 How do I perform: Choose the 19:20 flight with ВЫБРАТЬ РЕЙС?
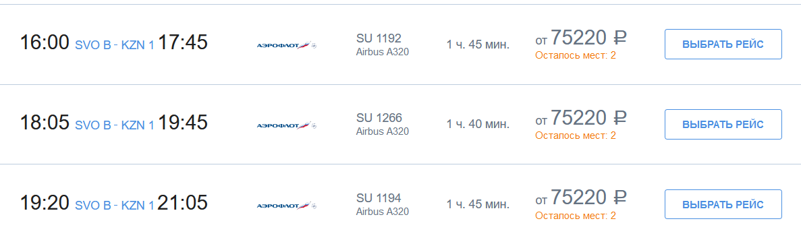723,205
